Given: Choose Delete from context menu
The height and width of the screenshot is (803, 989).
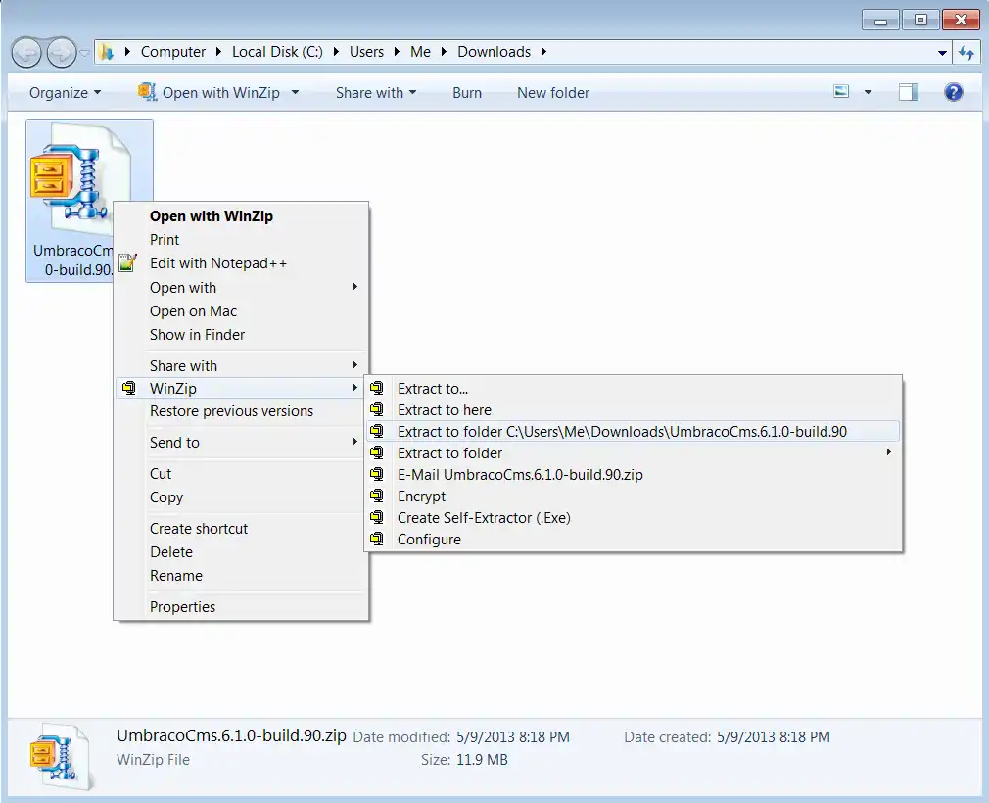Looking at the screenshot, I should click(241, 552).
